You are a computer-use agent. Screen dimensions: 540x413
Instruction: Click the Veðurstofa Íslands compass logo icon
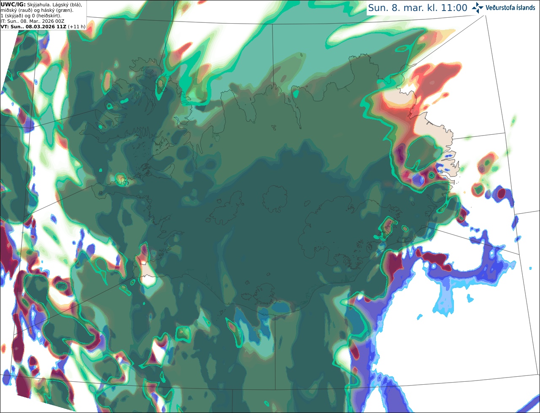click(x=478, y=8)
